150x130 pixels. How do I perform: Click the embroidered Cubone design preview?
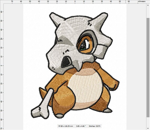pyautogui.click(x=75, y=66)
